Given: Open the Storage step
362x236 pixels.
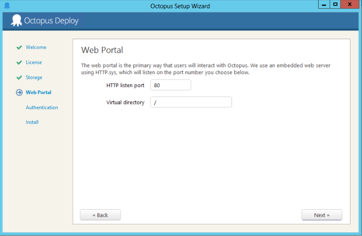Looking at the screenshot, I should [34, 77].
